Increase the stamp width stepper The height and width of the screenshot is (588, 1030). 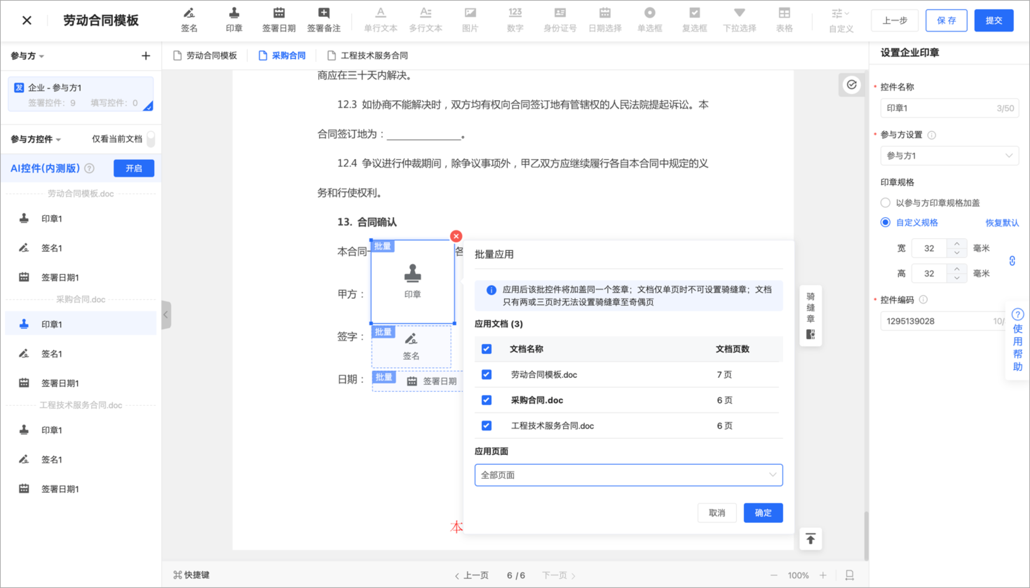[x=957, y=244]
